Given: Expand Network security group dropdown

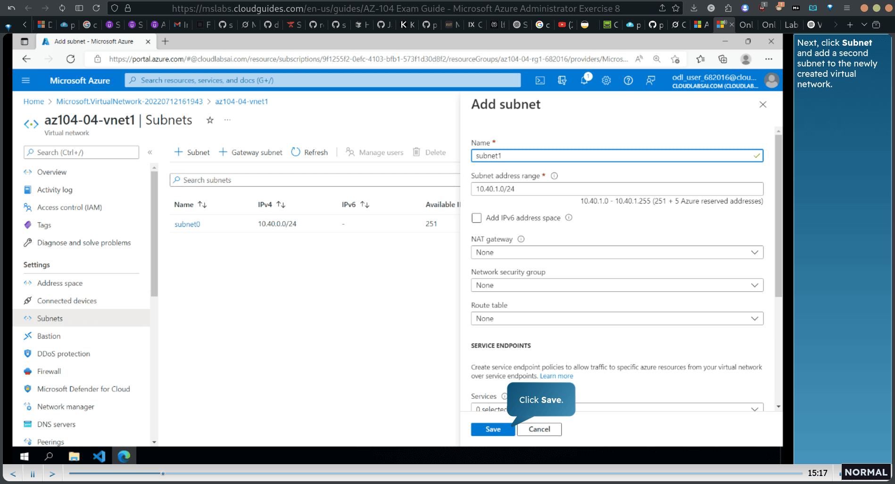Looking at the screenshot, I should (x=617, y=286).
